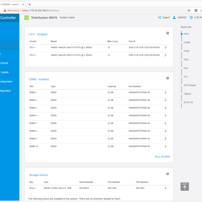The width and height of the screenshot is (202, 202).
Task: Open the Update item in the sidebar
Action: (x=4, y=72)
